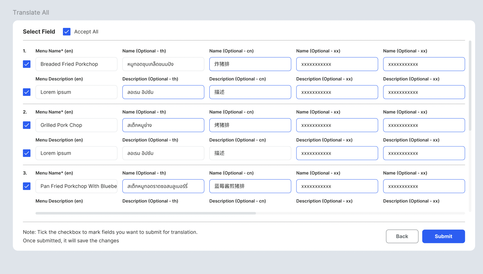
Task: Uncheck the Grilled Pork Chop name checkbox
Action: coord(27,125)
